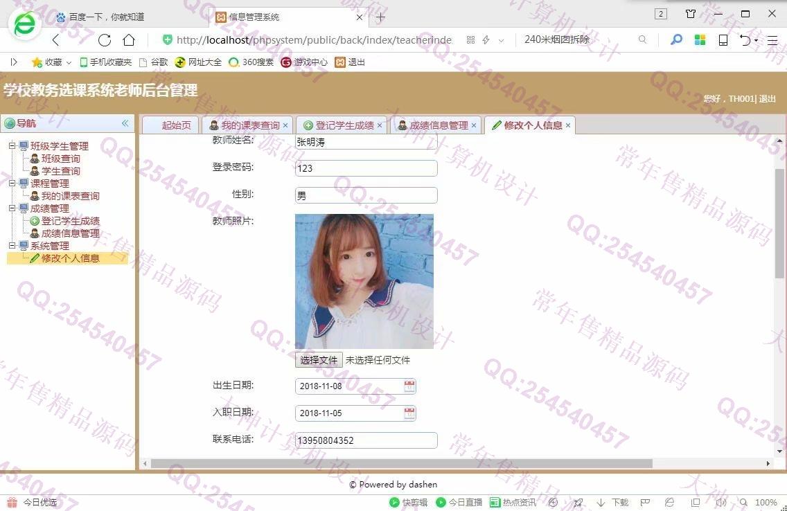Collapse the 班级学生管理 tree node
This screenshot has height=511, width=787.
12,146
